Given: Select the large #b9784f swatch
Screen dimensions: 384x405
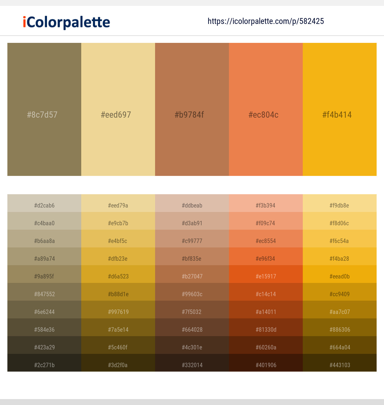Looking at the screenshot, I should pyautogui.click(x=192, y=109).
